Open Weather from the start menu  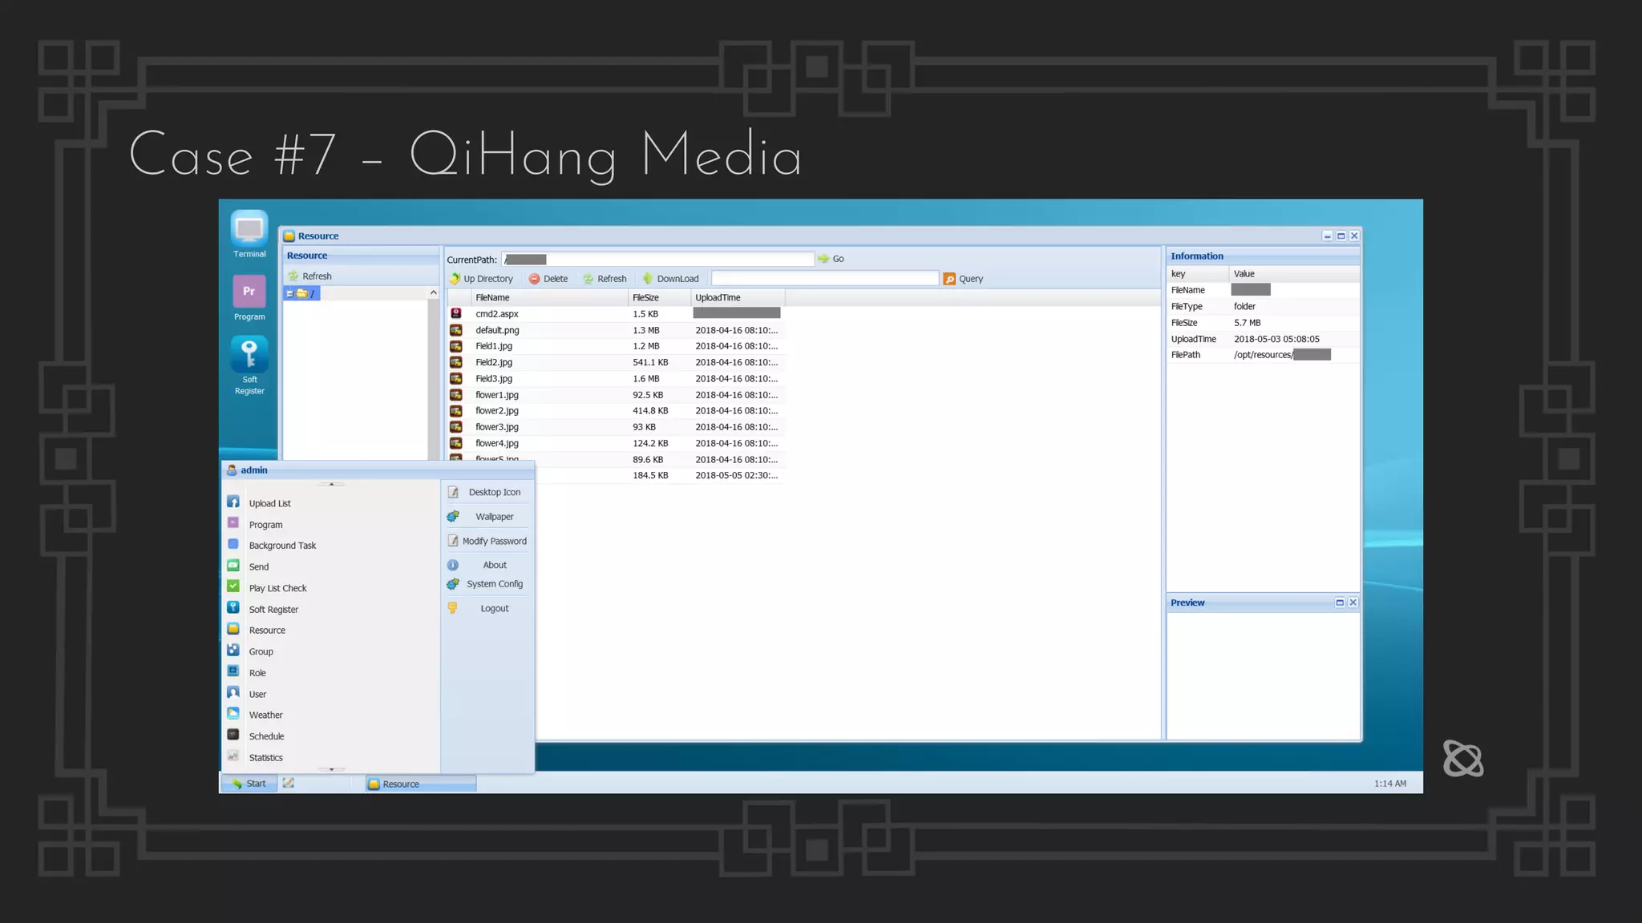[x=265, y=715]
